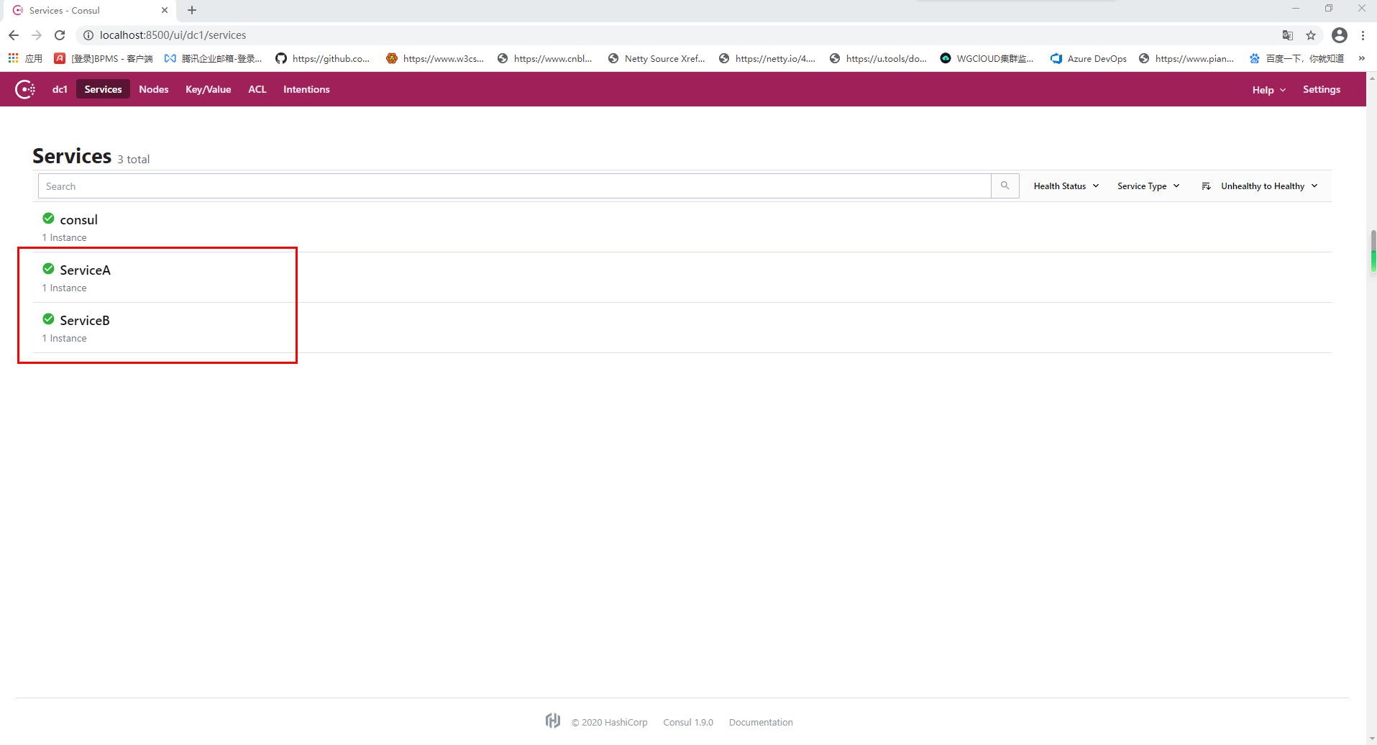Image resolution: width=1377 pixels, height=745 pixels.
Task: Click the browser address bar URL
Action: point(173,35)
